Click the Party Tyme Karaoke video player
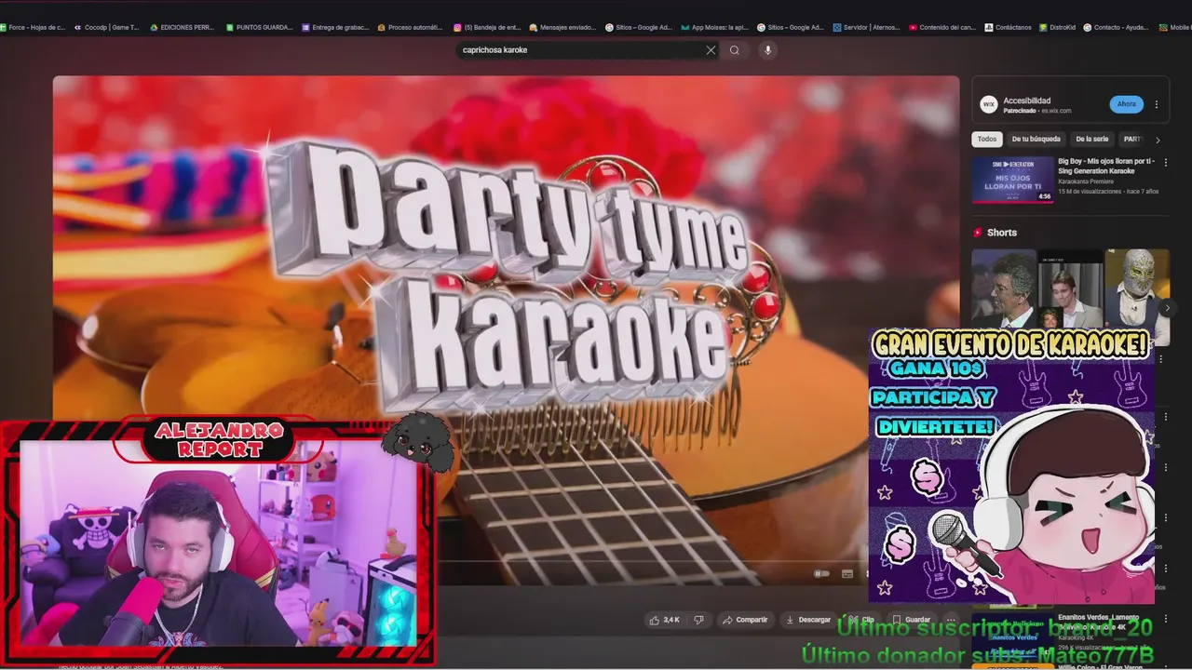This screenshot has height=670, width=1192. click(x=506, y=330)
